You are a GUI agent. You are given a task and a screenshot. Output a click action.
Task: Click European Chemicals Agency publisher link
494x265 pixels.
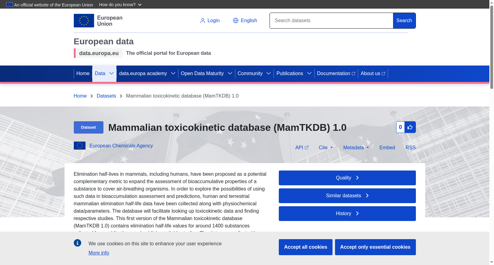pyautogui.click(x=121, y=146)
